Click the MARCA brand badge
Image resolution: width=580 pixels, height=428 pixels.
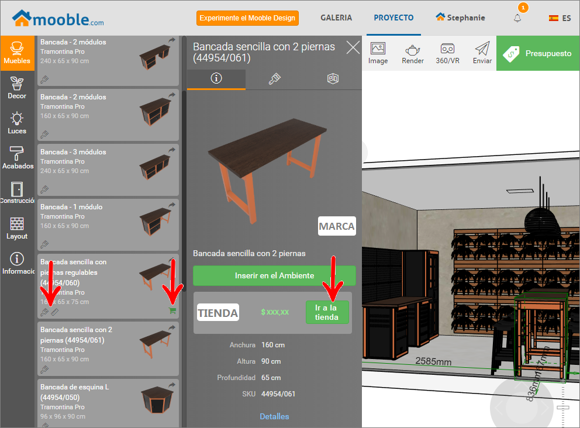pyautogui.click(x=337, y=226)
